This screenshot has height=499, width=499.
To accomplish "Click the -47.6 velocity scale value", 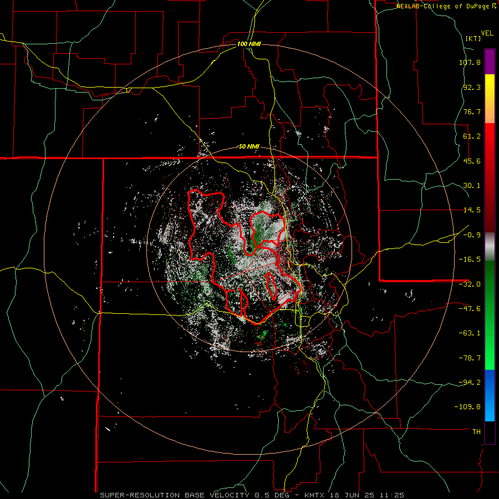I will [x=470, y=309].
